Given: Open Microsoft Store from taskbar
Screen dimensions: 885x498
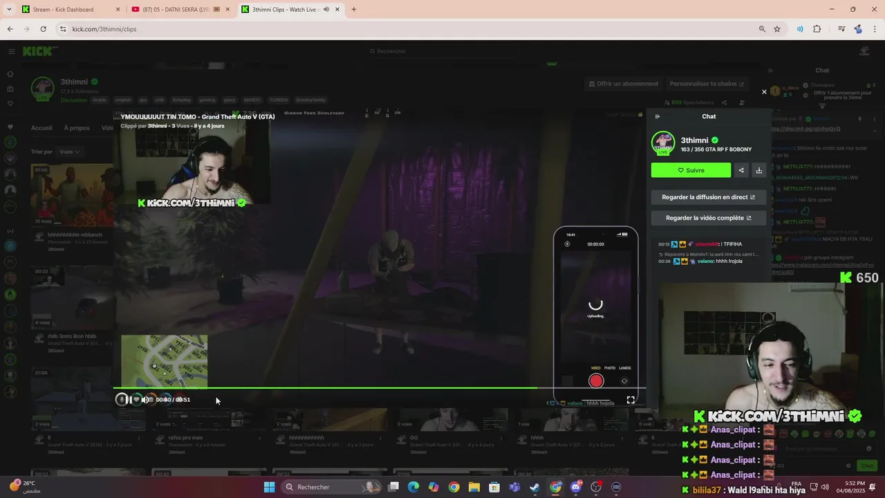Looking at the screenshot, I should coord(494,487).
